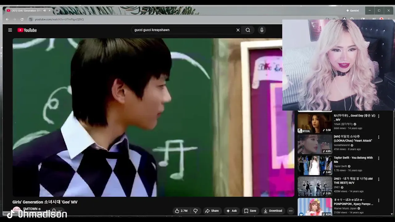View site information icon in address bar

31,19
